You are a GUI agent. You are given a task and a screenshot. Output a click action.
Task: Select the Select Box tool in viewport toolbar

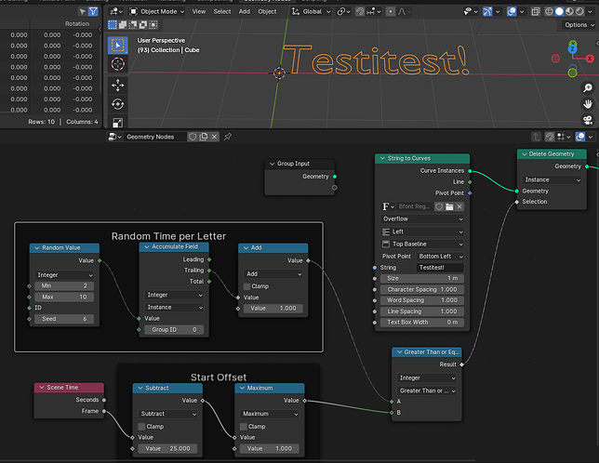coord(117,46)
